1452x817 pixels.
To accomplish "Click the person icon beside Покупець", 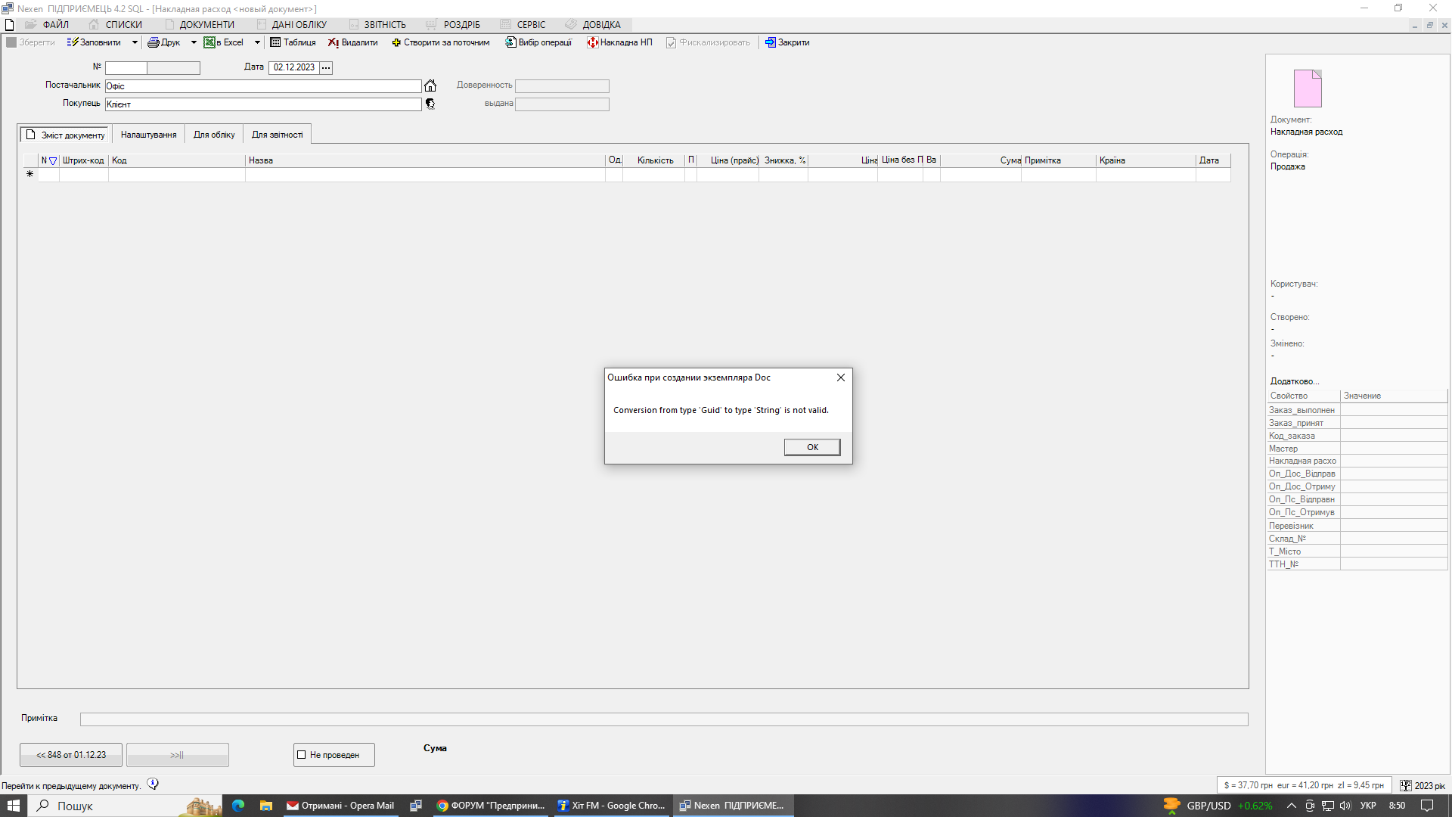I will tap(430, 104).
